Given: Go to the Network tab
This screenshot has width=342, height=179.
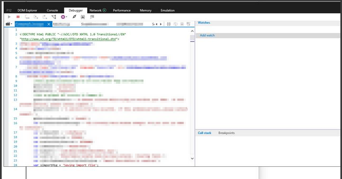Looking at the screenshot, I should point(95,10).
